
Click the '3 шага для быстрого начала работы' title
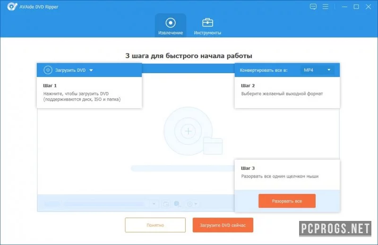click(189, 56)
